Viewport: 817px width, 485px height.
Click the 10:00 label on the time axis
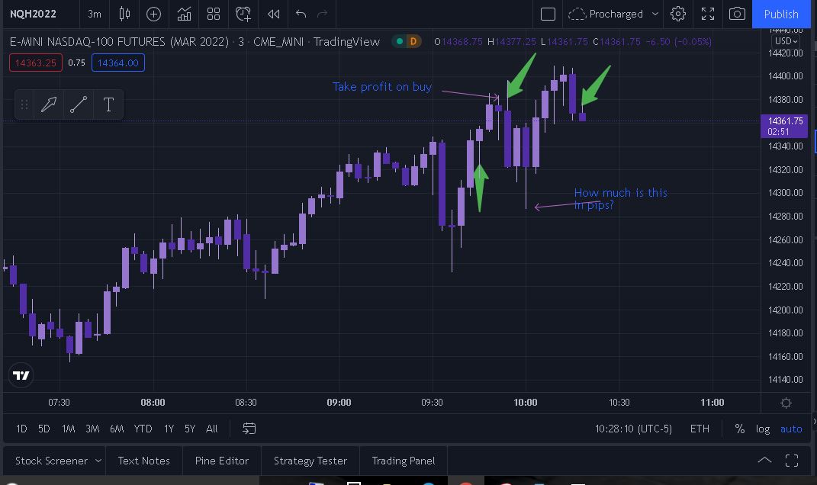coord(525,403)
